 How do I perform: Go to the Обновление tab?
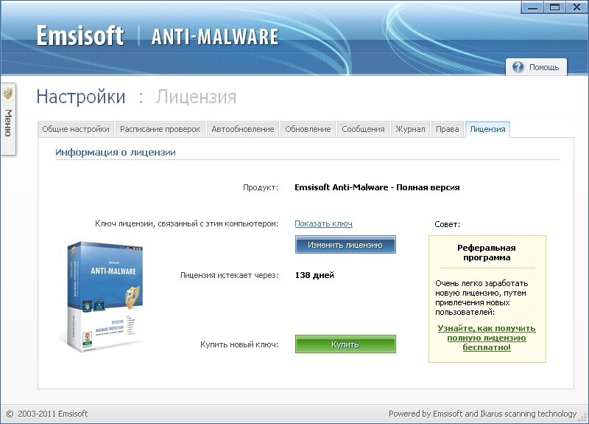click(308, 129)
